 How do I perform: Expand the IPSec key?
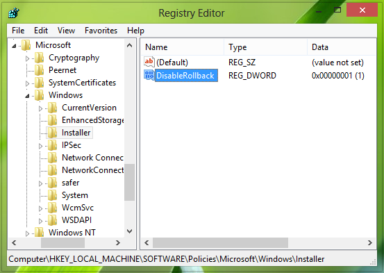41,146
